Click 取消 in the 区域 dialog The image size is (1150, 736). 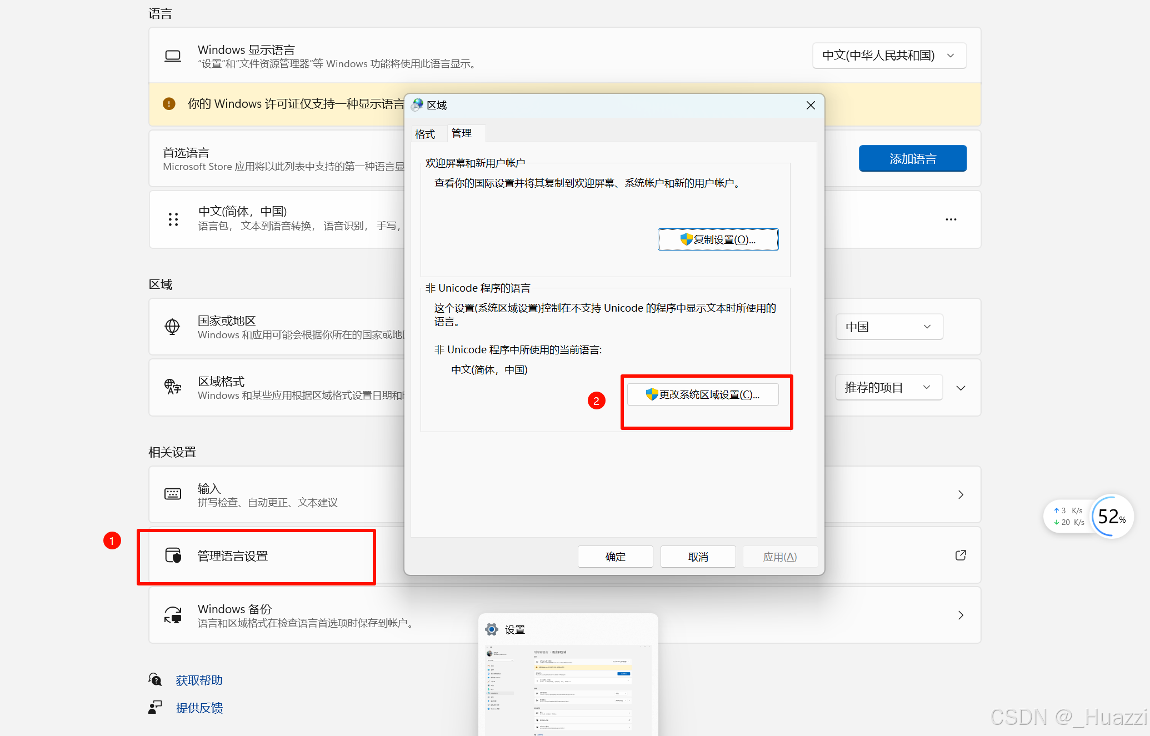coord(698,557)
